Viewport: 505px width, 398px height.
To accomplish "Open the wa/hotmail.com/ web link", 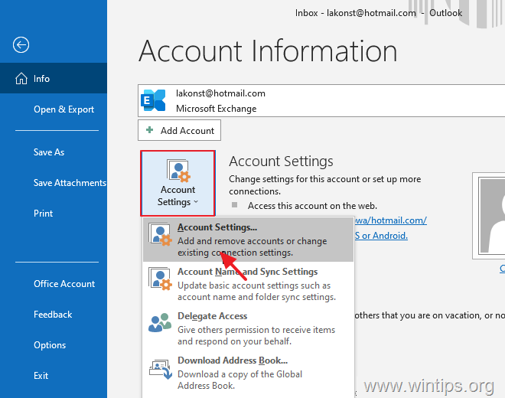I will tap(391, 220).
